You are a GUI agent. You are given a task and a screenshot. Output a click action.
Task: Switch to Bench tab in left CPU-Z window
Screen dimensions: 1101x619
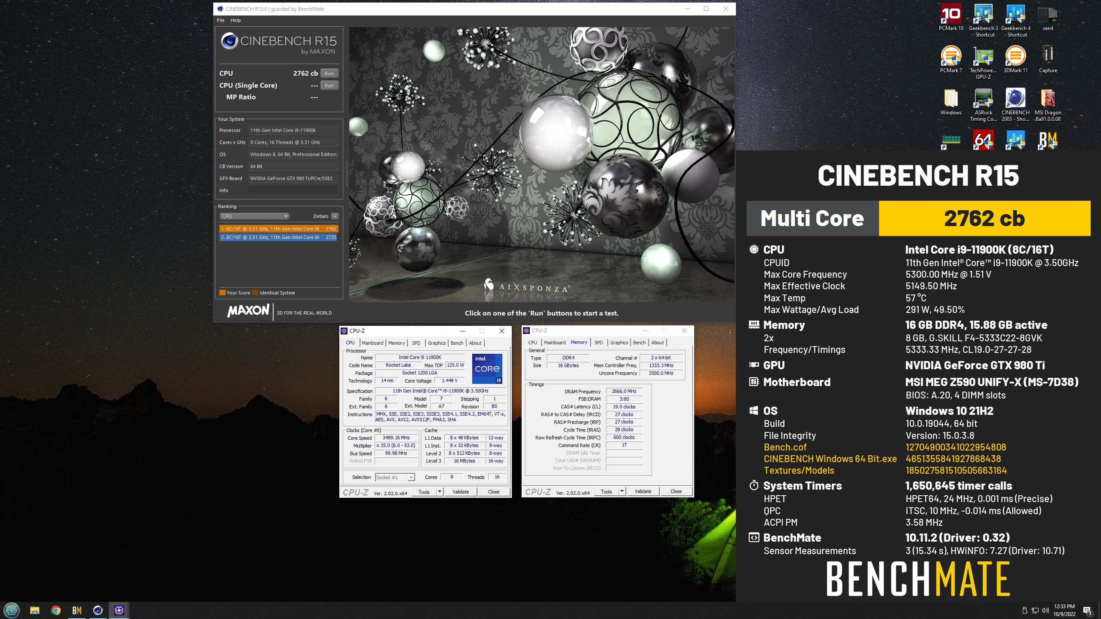(x=457, y=343)
